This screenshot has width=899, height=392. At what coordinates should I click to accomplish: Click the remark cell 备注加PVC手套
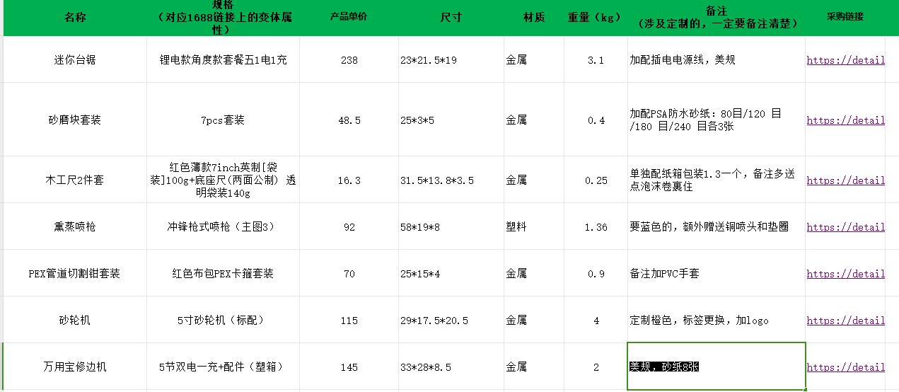(x=715, y=274)
